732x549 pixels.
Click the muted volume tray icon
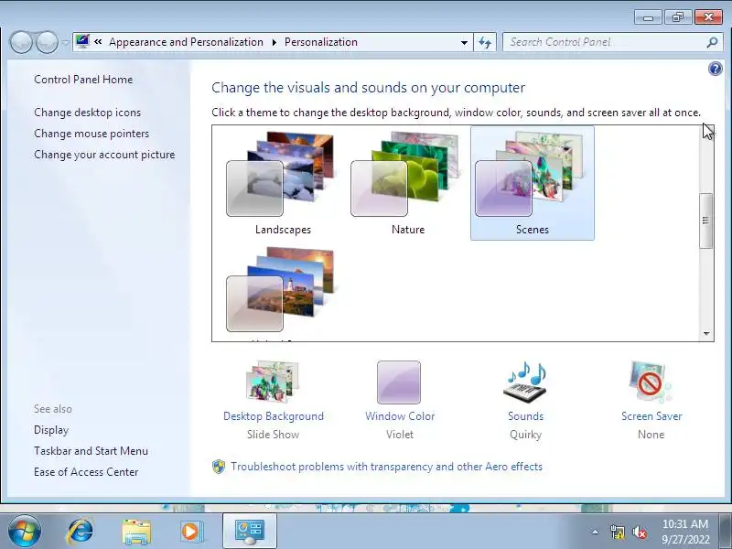point(639,532)
